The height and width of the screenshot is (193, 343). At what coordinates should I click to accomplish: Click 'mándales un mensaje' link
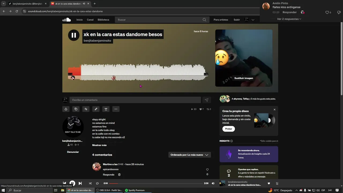pyautogui.click(x=255, y=176)
